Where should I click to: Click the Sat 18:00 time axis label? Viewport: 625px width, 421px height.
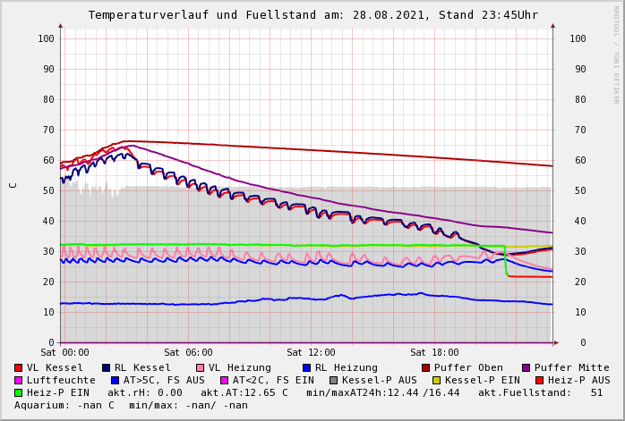[x=434, y=353]
